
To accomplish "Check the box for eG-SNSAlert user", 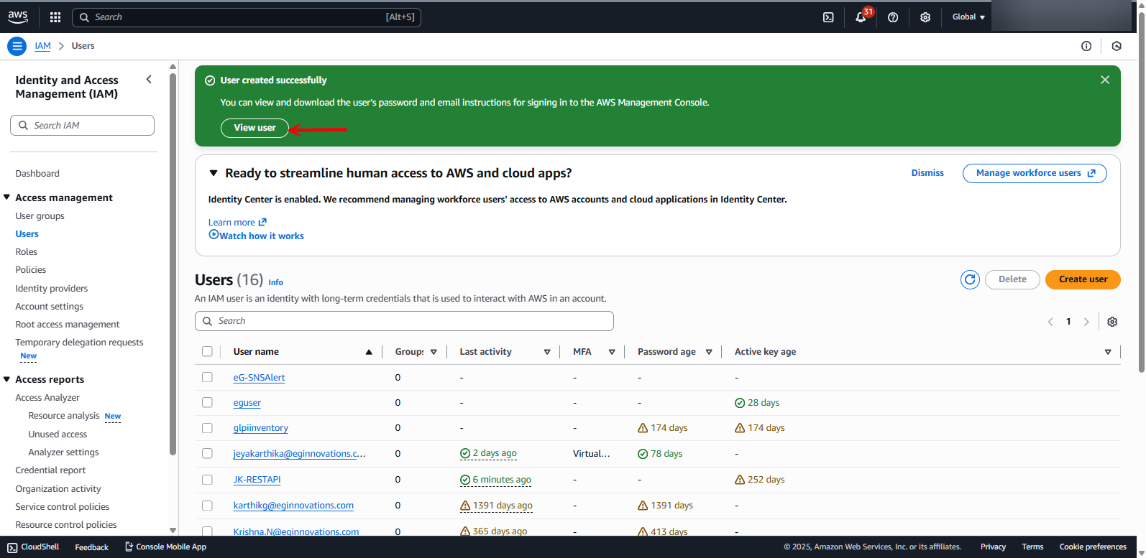I will tap(207, 377).
